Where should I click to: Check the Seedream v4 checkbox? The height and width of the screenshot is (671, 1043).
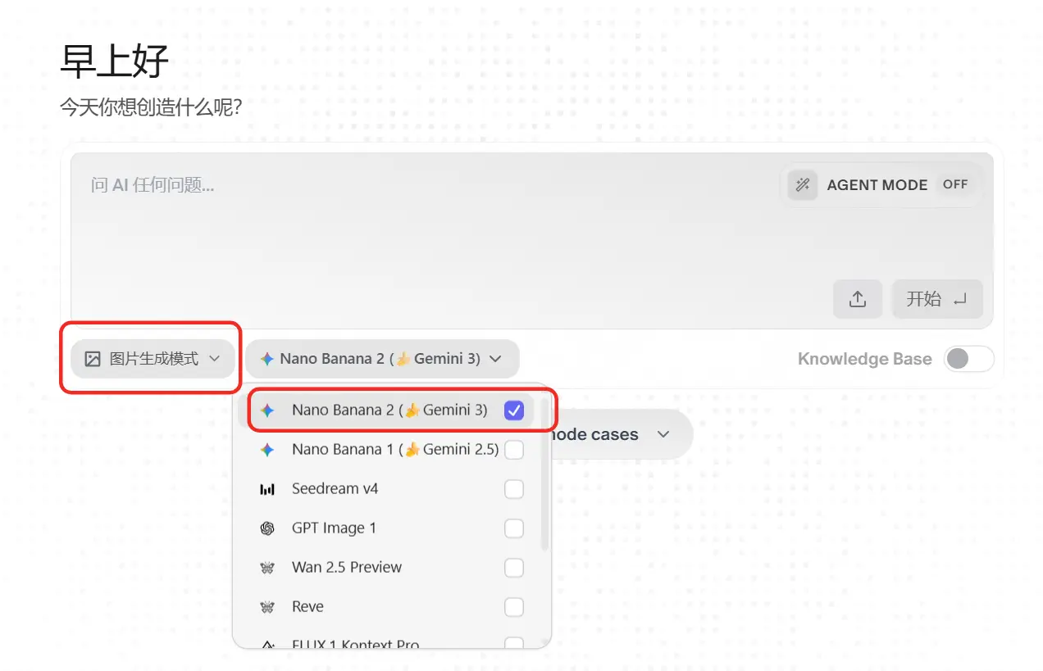[x=514, y=489]
